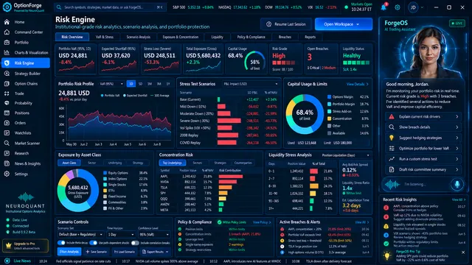Open Option Chains in sidebar

[x=25, y=84]
